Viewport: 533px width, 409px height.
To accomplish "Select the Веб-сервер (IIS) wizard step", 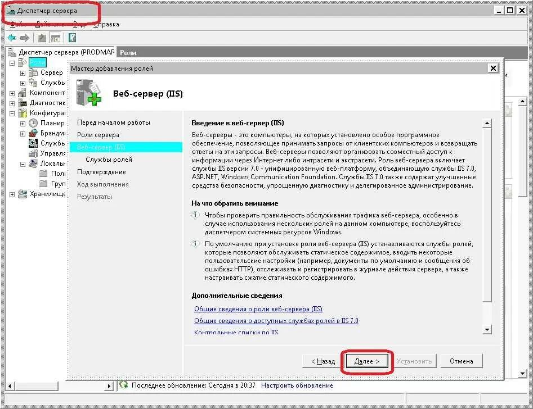I will click(126, 147).
